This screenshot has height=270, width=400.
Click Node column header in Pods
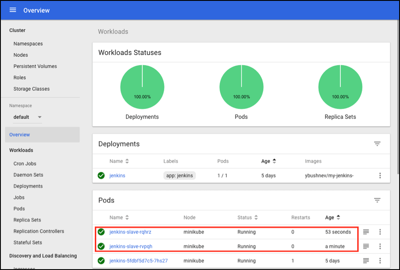[190, 217]
